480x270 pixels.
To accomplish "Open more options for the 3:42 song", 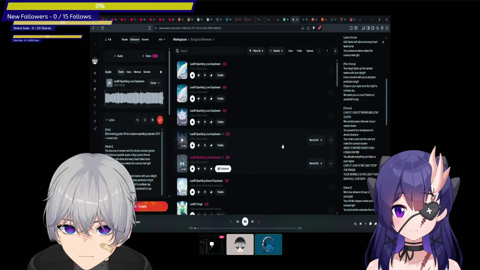I will coord(331,140).
